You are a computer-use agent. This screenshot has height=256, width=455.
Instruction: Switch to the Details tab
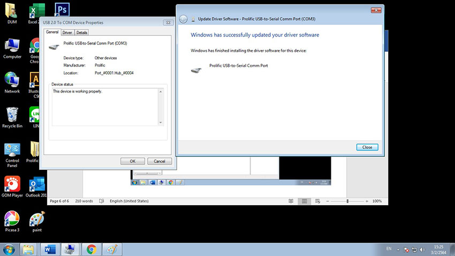82,33
